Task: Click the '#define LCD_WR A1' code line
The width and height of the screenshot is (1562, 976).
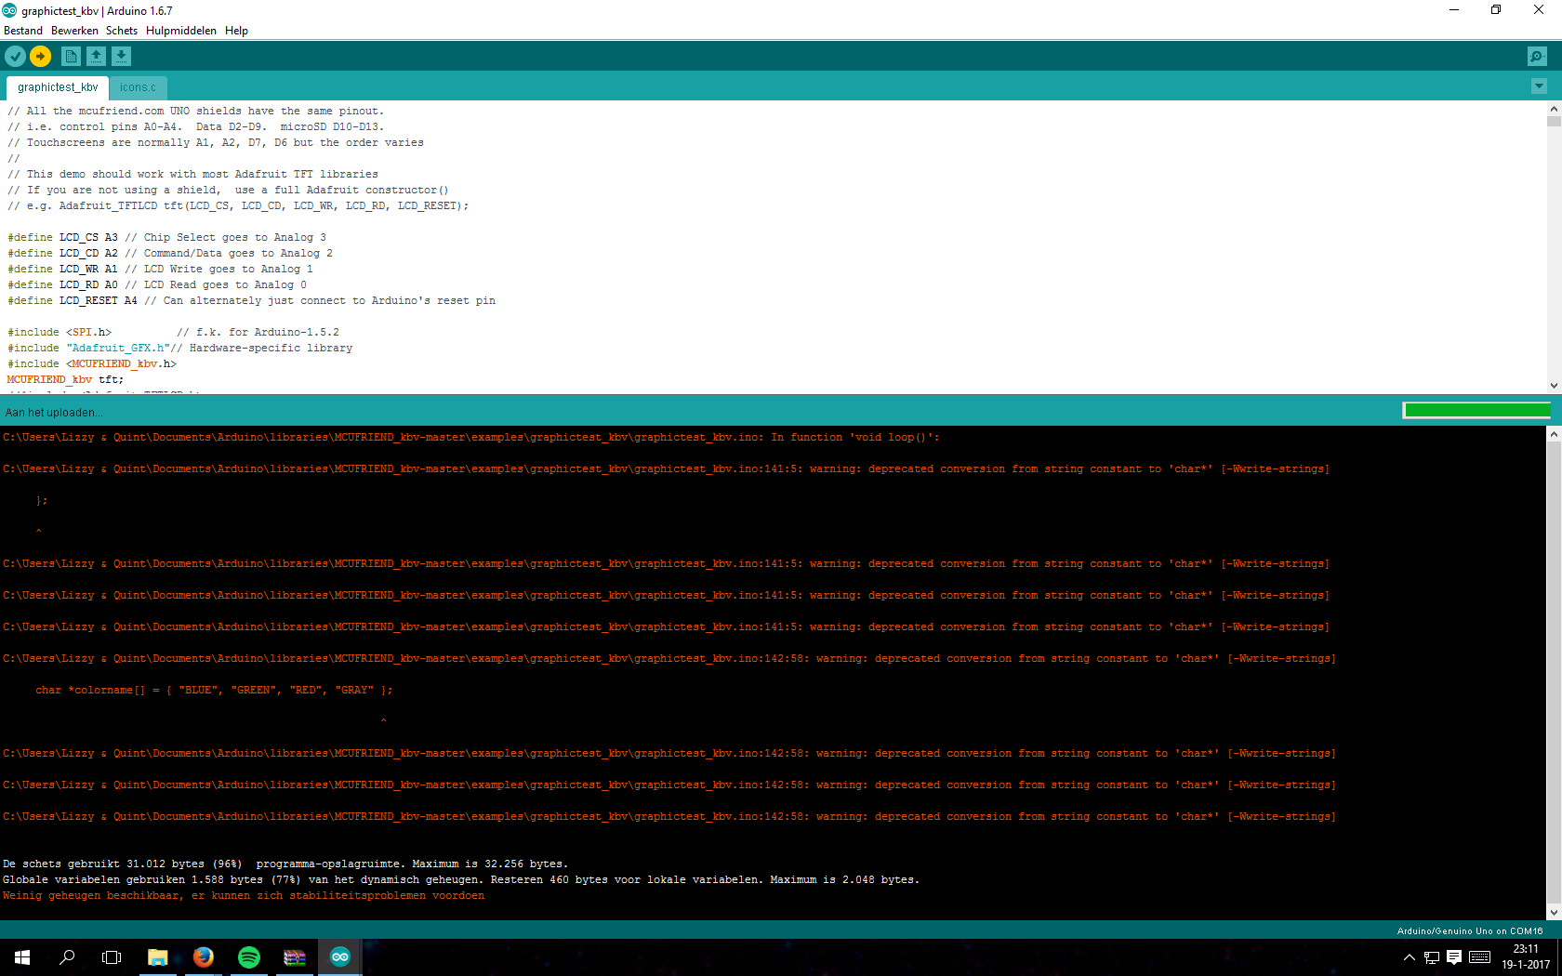Action: 160,269
